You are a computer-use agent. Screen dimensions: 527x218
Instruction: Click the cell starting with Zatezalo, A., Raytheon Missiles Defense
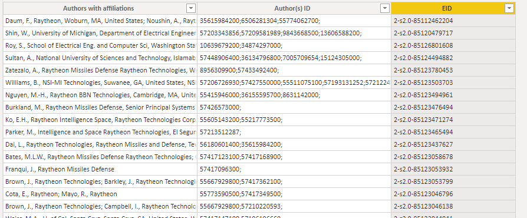pos(100,71)
